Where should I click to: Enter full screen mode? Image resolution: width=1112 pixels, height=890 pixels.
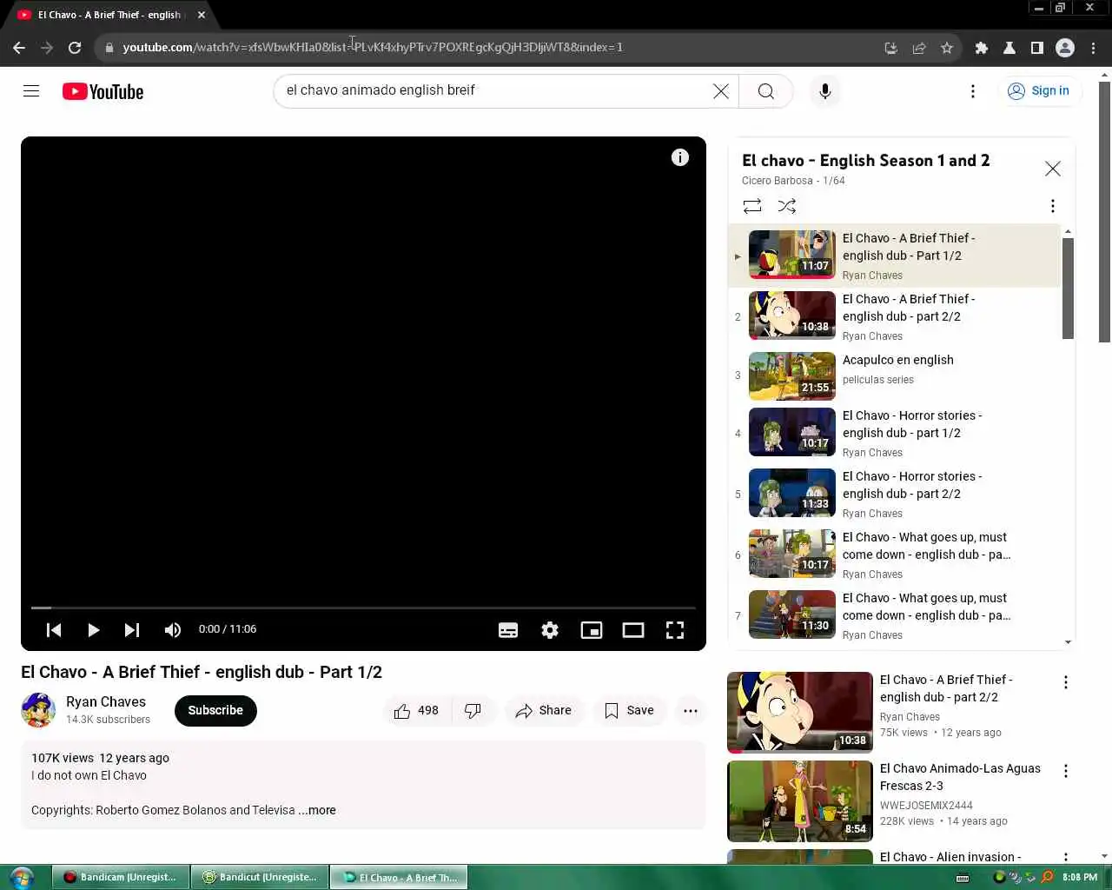pos(675,630)
